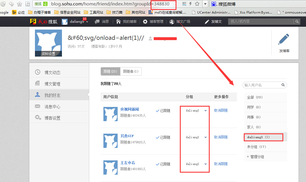Open the 其他网站 bookmark folder
This screenshot has width=306, height=182.
[x=136, y=12]
